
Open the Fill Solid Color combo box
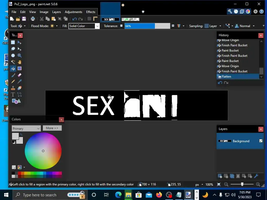click(84, 26)
